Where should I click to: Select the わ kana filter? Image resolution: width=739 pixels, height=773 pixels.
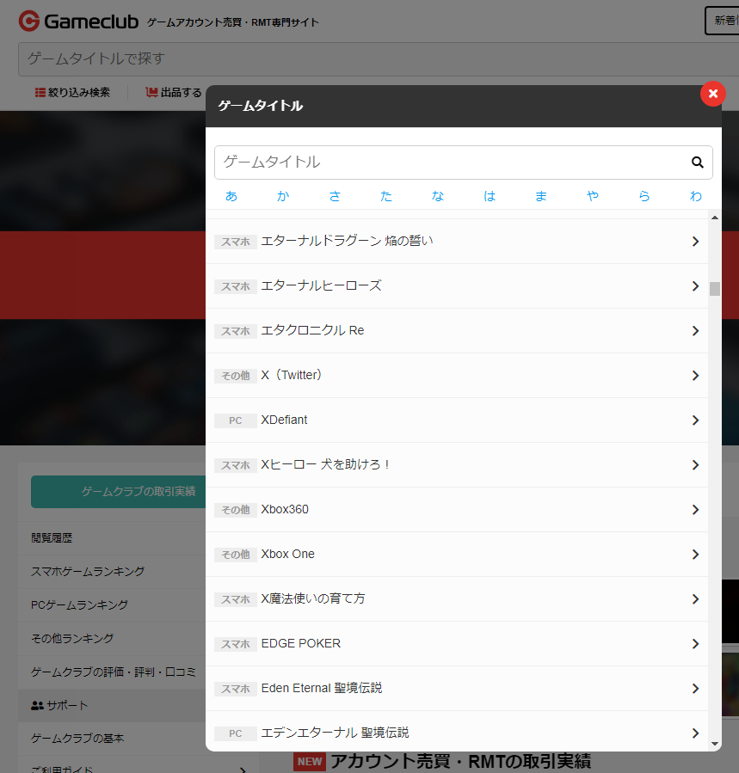(x=695, y=196)
